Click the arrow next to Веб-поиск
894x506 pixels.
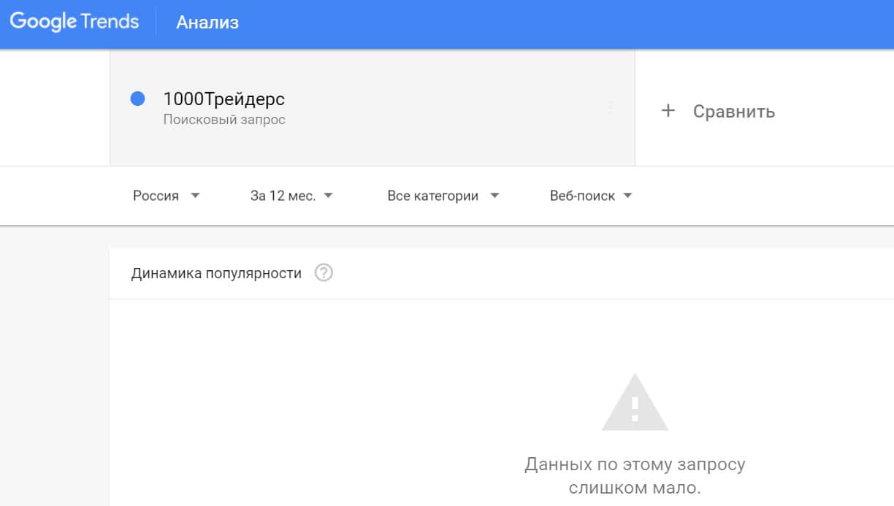pyautogui.click(x=627, y=196)
